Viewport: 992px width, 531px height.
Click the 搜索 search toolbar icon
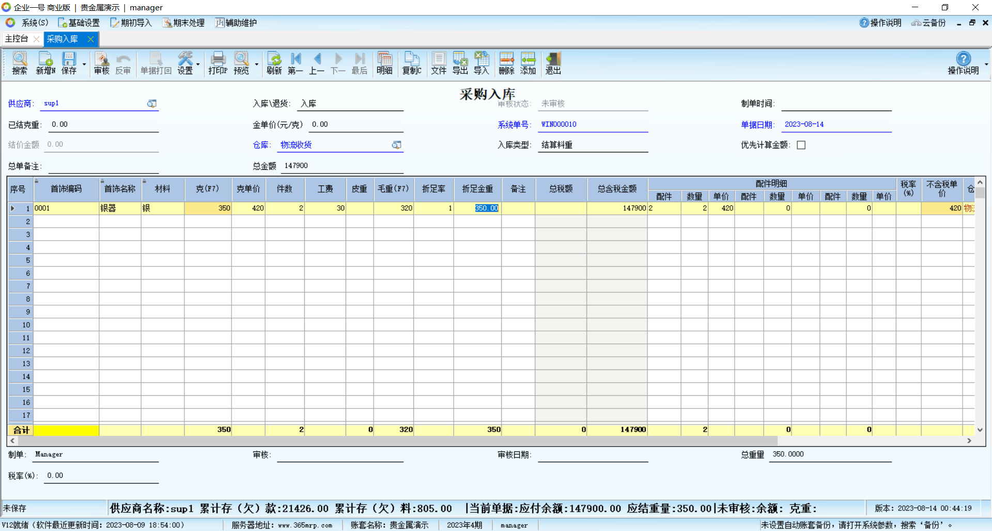pyautogui.click(x=19, y=63)
